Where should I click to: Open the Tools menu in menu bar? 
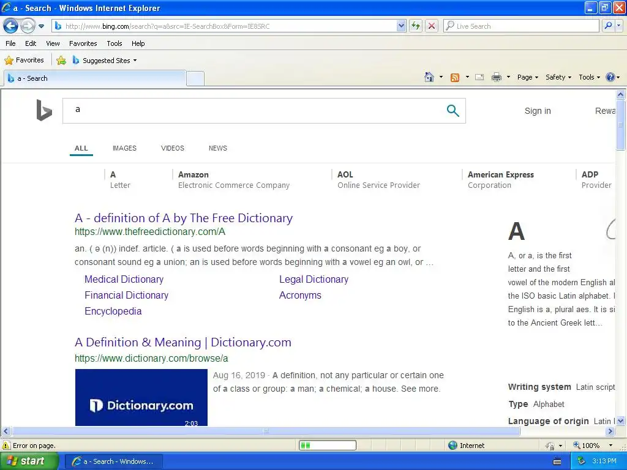click(115, 43)
